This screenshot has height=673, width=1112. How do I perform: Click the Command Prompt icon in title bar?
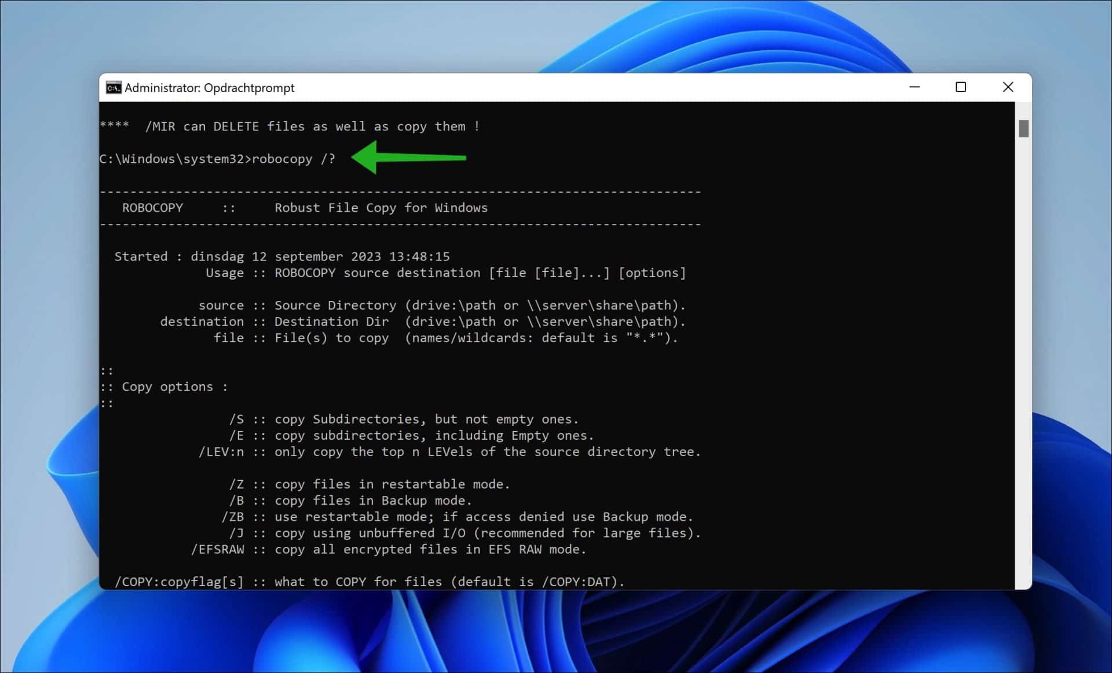[x=114, y=87]
